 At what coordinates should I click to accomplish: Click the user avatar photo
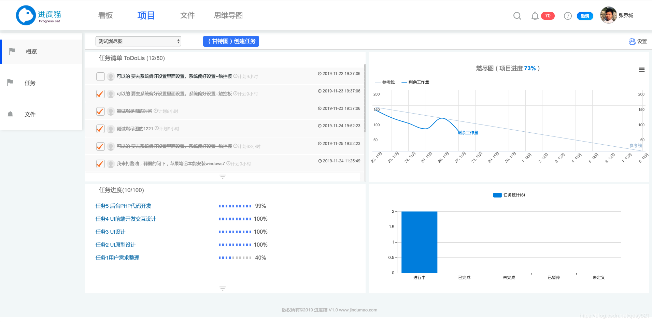point(608,15)
